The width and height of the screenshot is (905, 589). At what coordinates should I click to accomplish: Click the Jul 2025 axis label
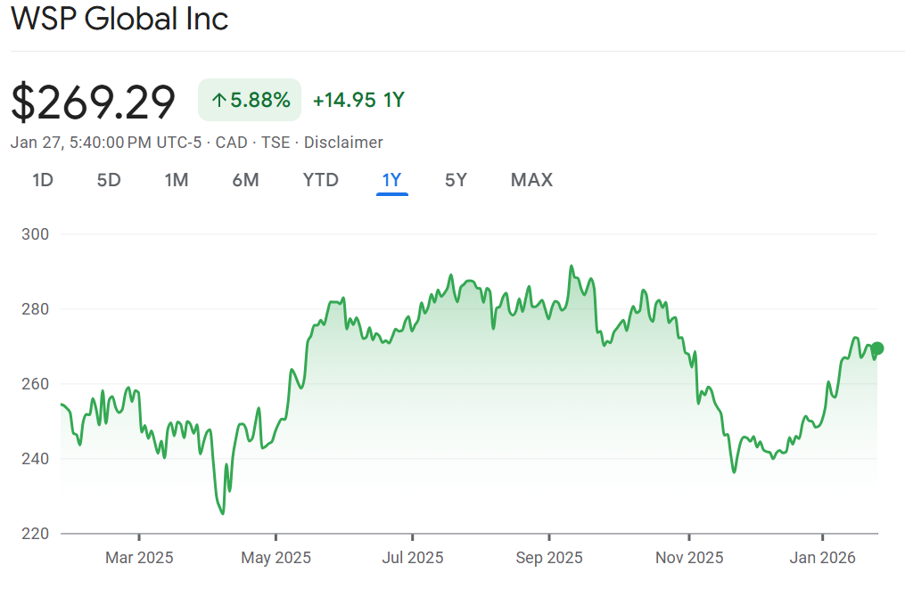pos(412,558)
